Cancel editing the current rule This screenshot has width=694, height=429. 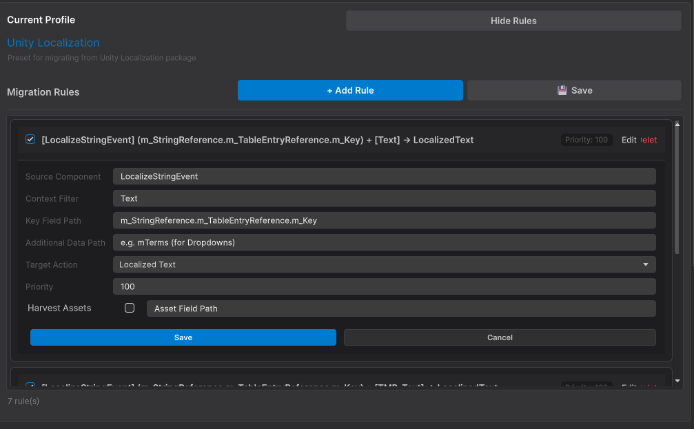(x=500, y=337)
